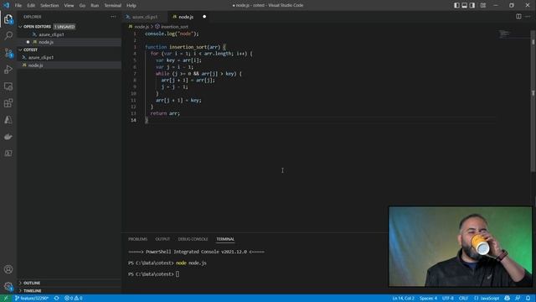Click the unsaved dot on node.js tab
The height and width of the screenshot is (302, 536).
point(204,17)
